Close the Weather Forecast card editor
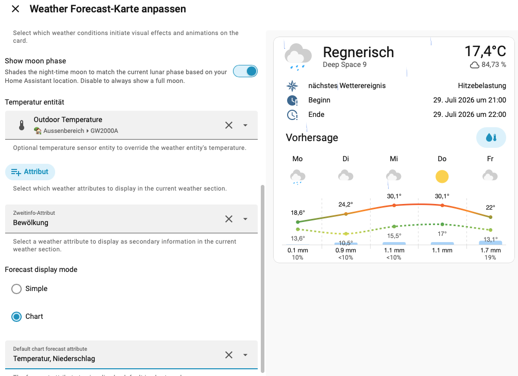The image size is (518, 376). pyautogui.click(x=15, y=9)
